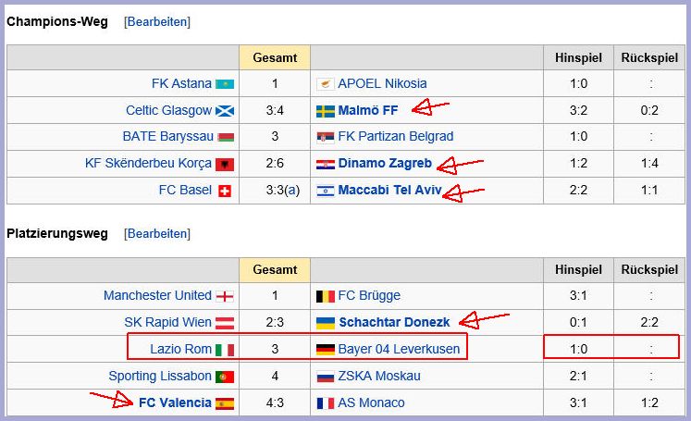Edit the Champions-Weg section via Bearbeiten
This screenshot has width=691, height=421.
157,21
